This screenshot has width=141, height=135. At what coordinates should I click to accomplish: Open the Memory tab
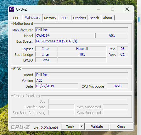tap(50, 18)
